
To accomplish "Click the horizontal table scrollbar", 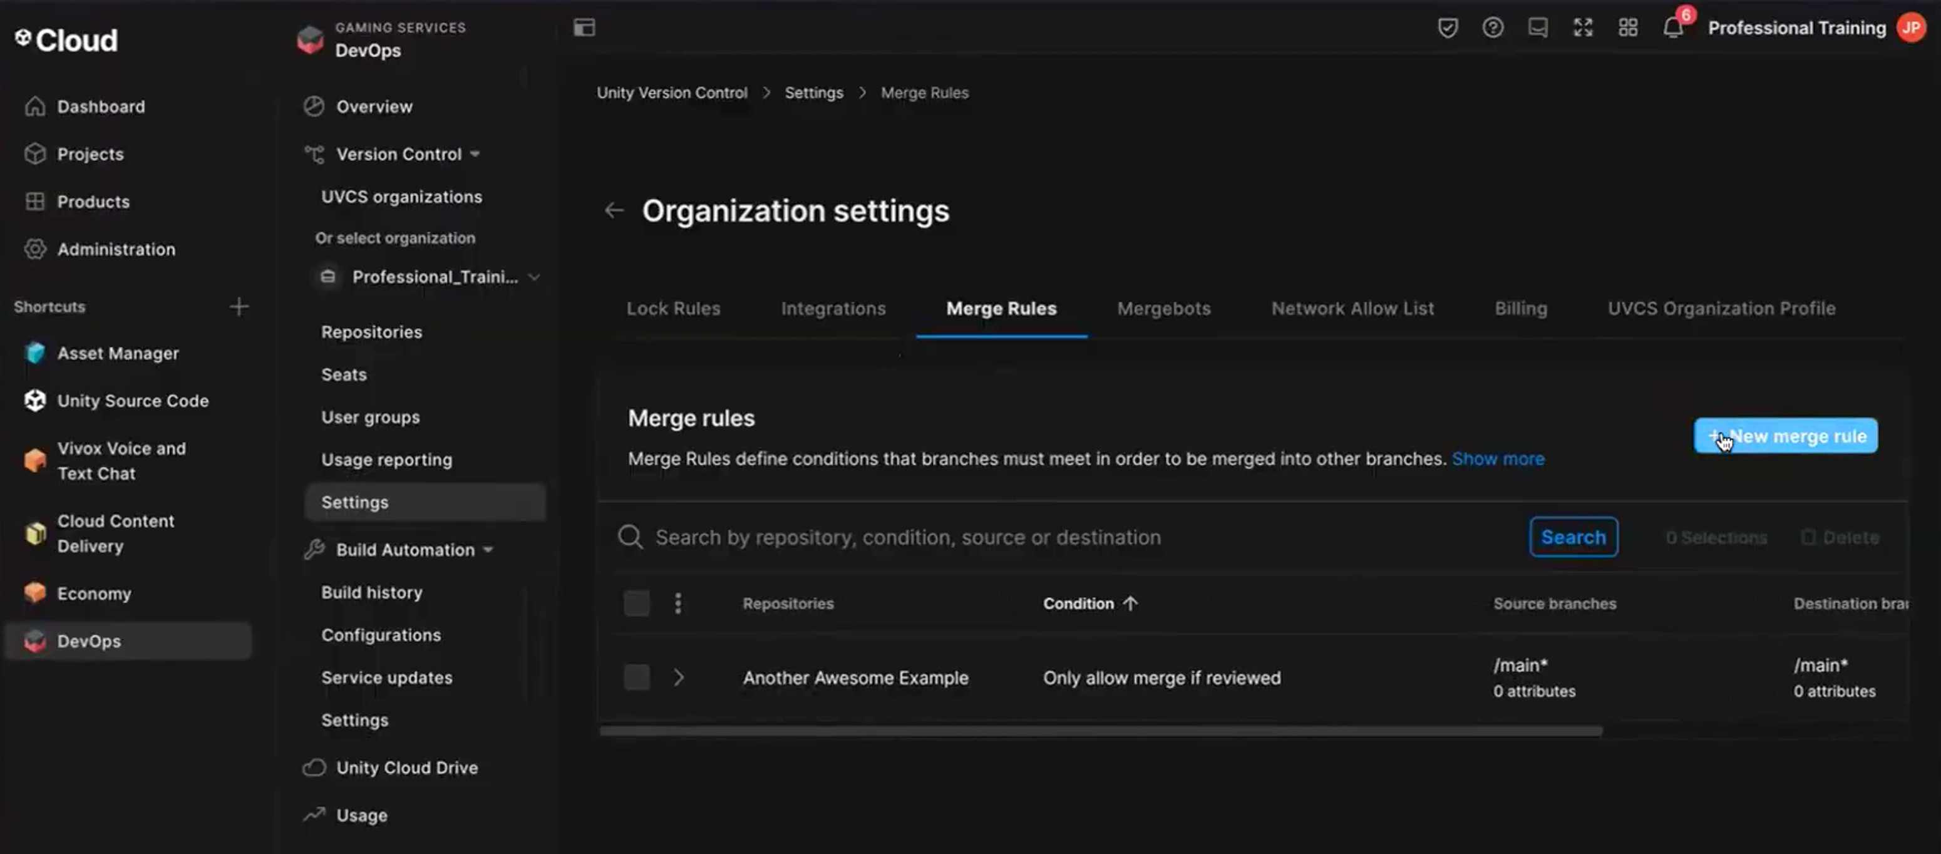I will 1100,731.
